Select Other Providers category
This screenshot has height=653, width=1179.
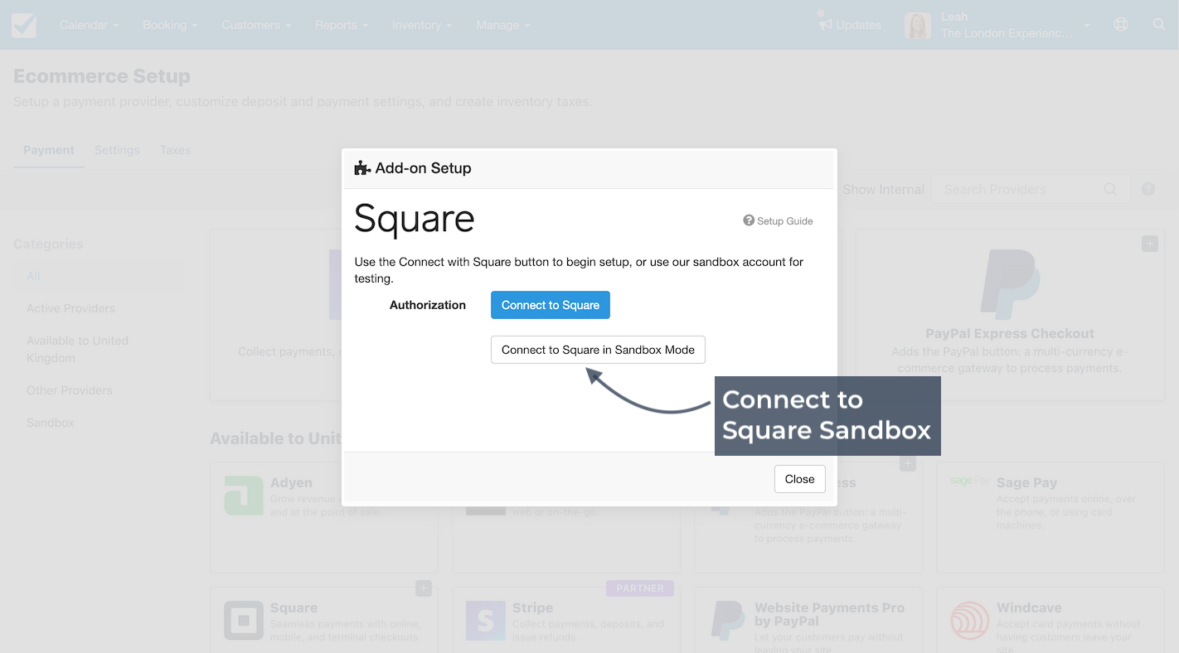[x=69, y=390]
